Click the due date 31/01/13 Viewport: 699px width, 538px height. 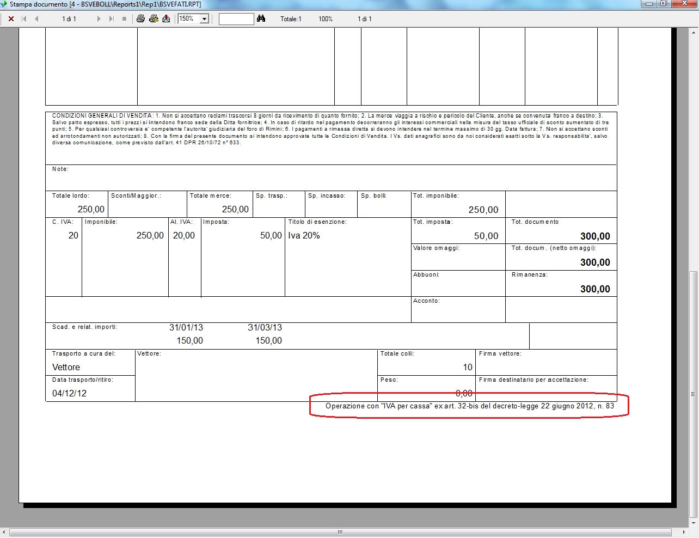186,328
